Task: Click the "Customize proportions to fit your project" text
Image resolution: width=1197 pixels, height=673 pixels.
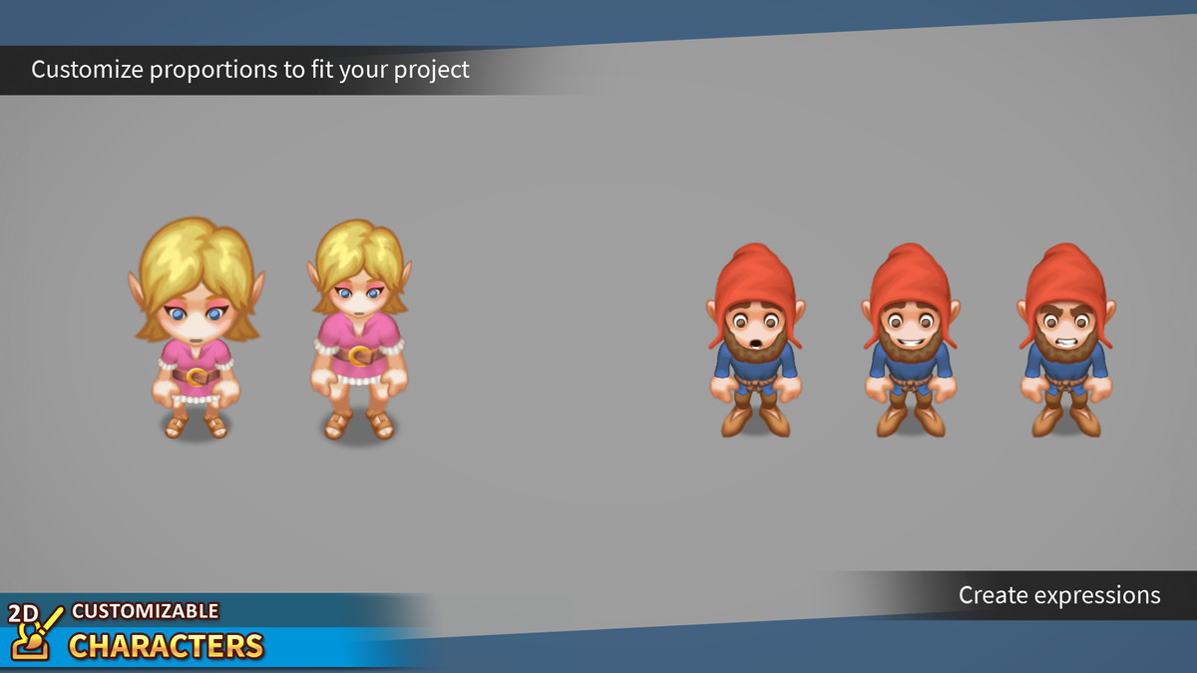Action: [250, 71]
